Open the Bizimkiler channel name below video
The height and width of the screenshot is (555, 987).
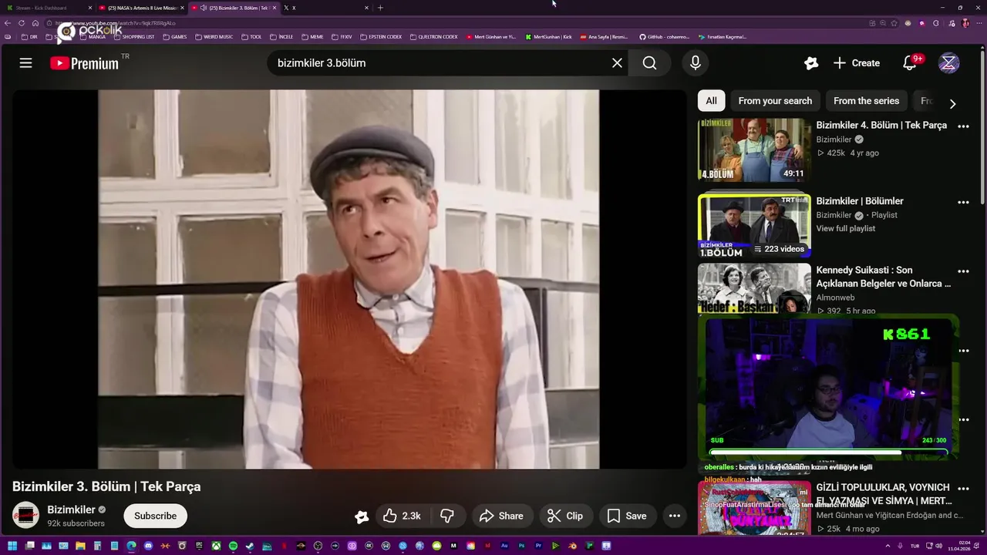71,510
